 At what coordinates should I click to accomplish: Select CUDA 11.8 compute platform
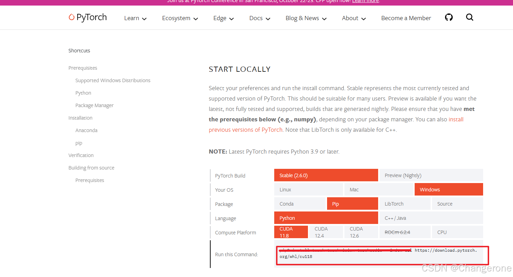291,232
